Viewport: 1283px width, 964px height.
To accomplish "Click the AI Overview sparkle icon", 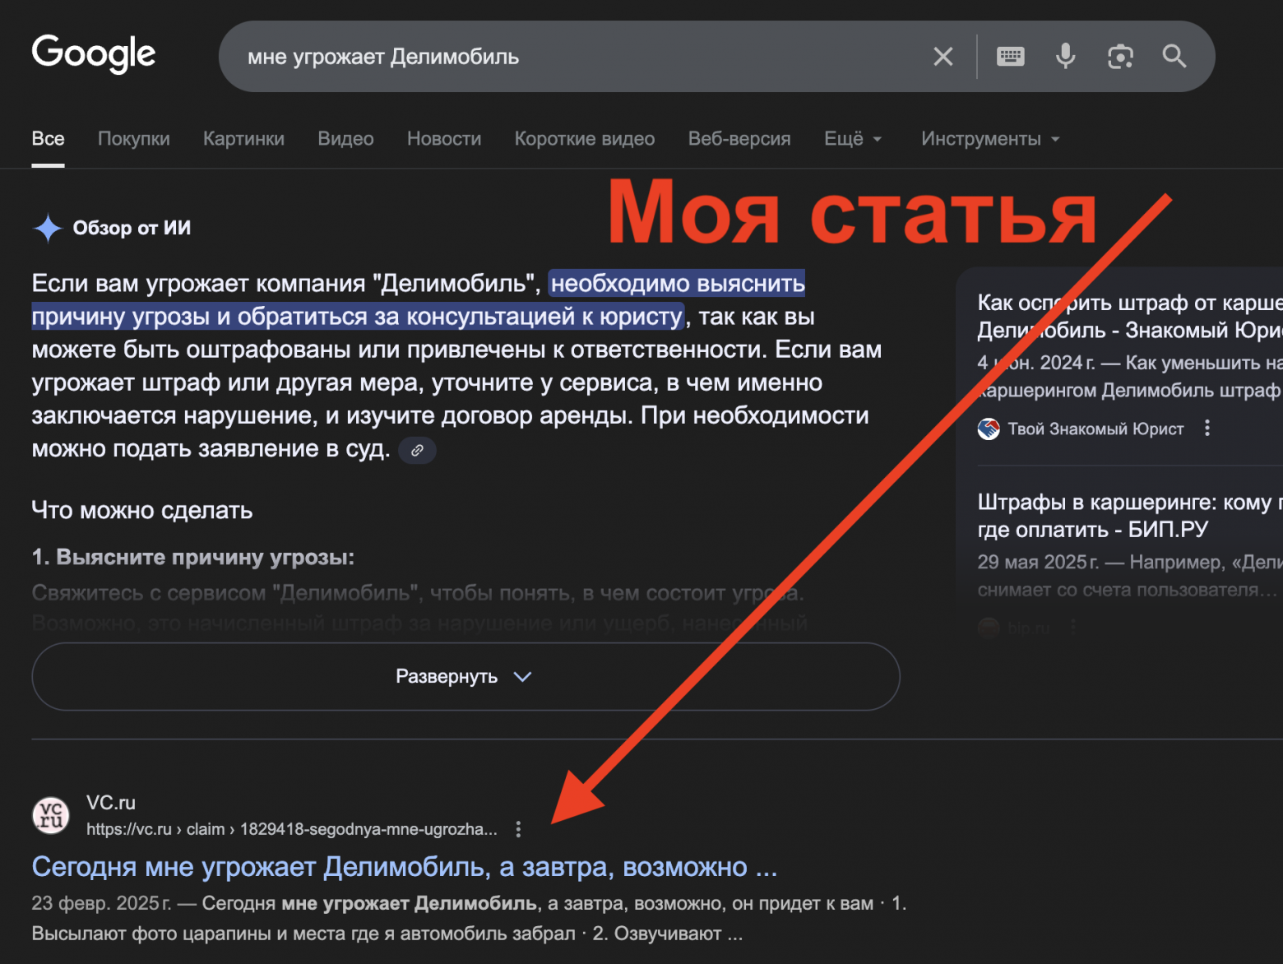I will click(48, 228).
